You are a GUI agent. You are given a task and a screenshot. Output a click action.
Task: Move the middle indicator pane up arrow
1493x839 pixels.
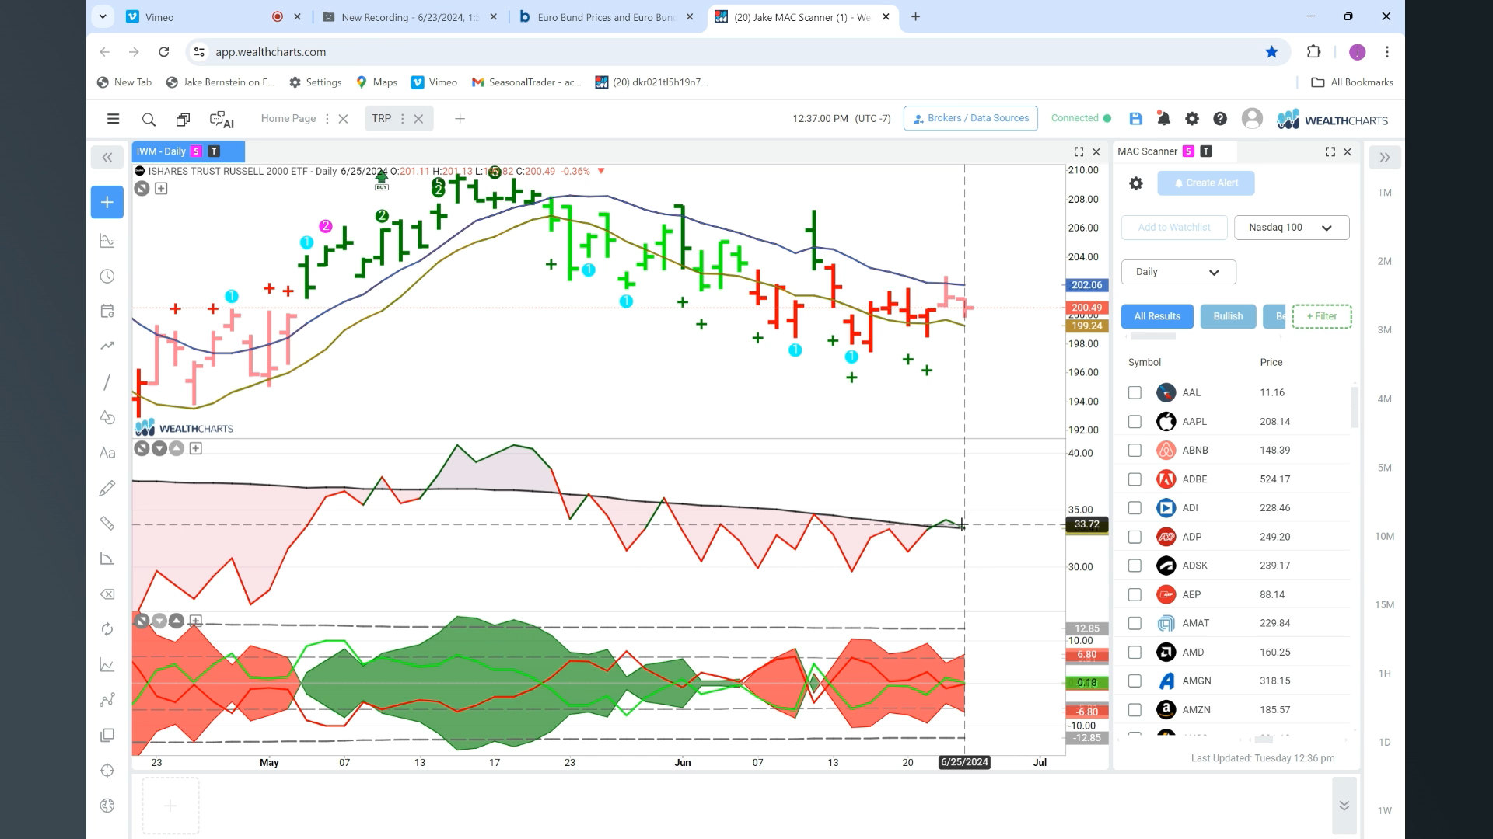pyautogui.click(x=177, y=448)
